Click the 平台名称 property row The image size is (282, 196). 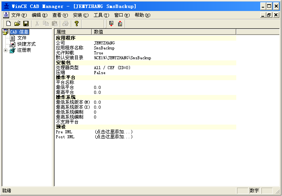(145, 82)
